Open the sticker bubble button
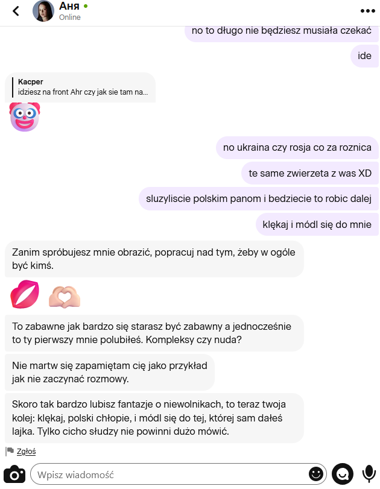Screen dimensions: 380x489 [343, 475]
